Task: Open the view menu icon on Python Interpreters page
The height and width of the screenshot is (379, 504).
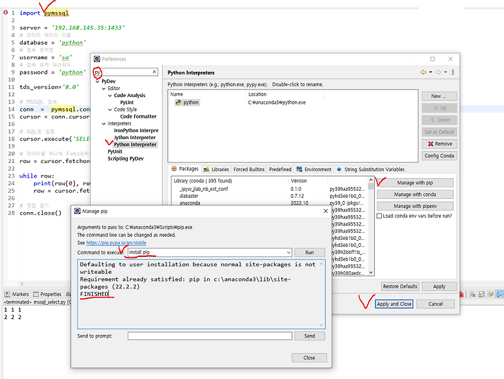Action: (x=453, y=72)
